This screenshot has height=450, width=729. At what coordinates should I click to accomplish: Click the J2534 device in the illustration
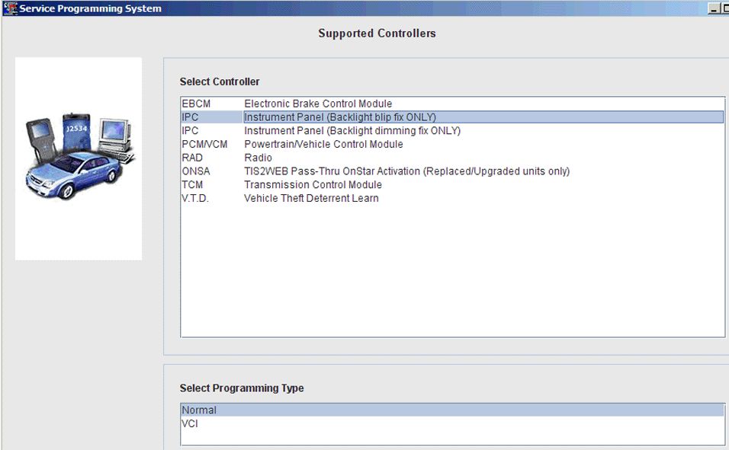(x=78, y=131)
